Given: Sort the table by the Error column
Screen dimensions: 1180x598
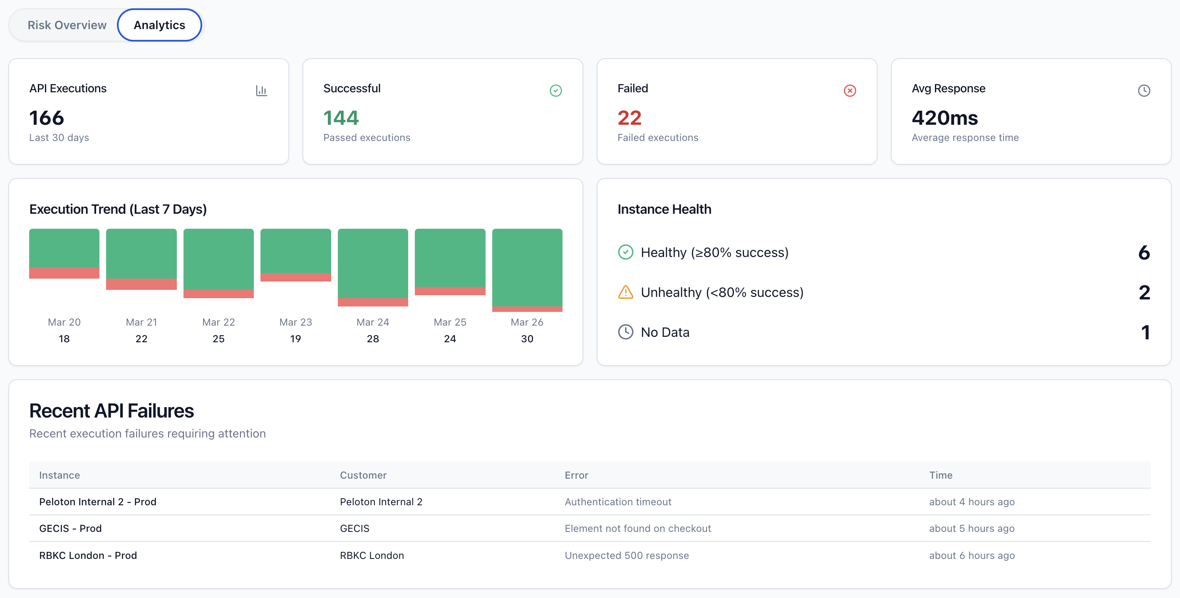Looking at the screenshot, I should point(576,475).
